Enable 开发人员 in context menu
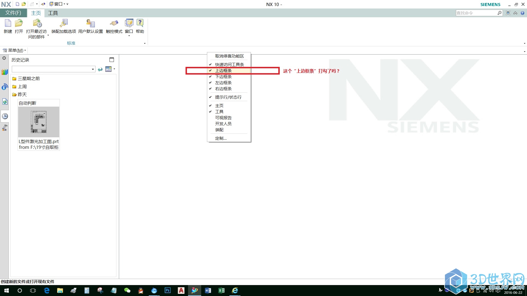 tap(229, 124)
